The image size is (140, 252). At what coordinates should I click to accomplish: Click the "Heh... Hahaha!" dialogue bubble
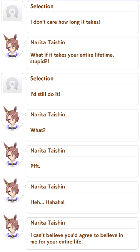pyautogui.click(x=83, y=197)
